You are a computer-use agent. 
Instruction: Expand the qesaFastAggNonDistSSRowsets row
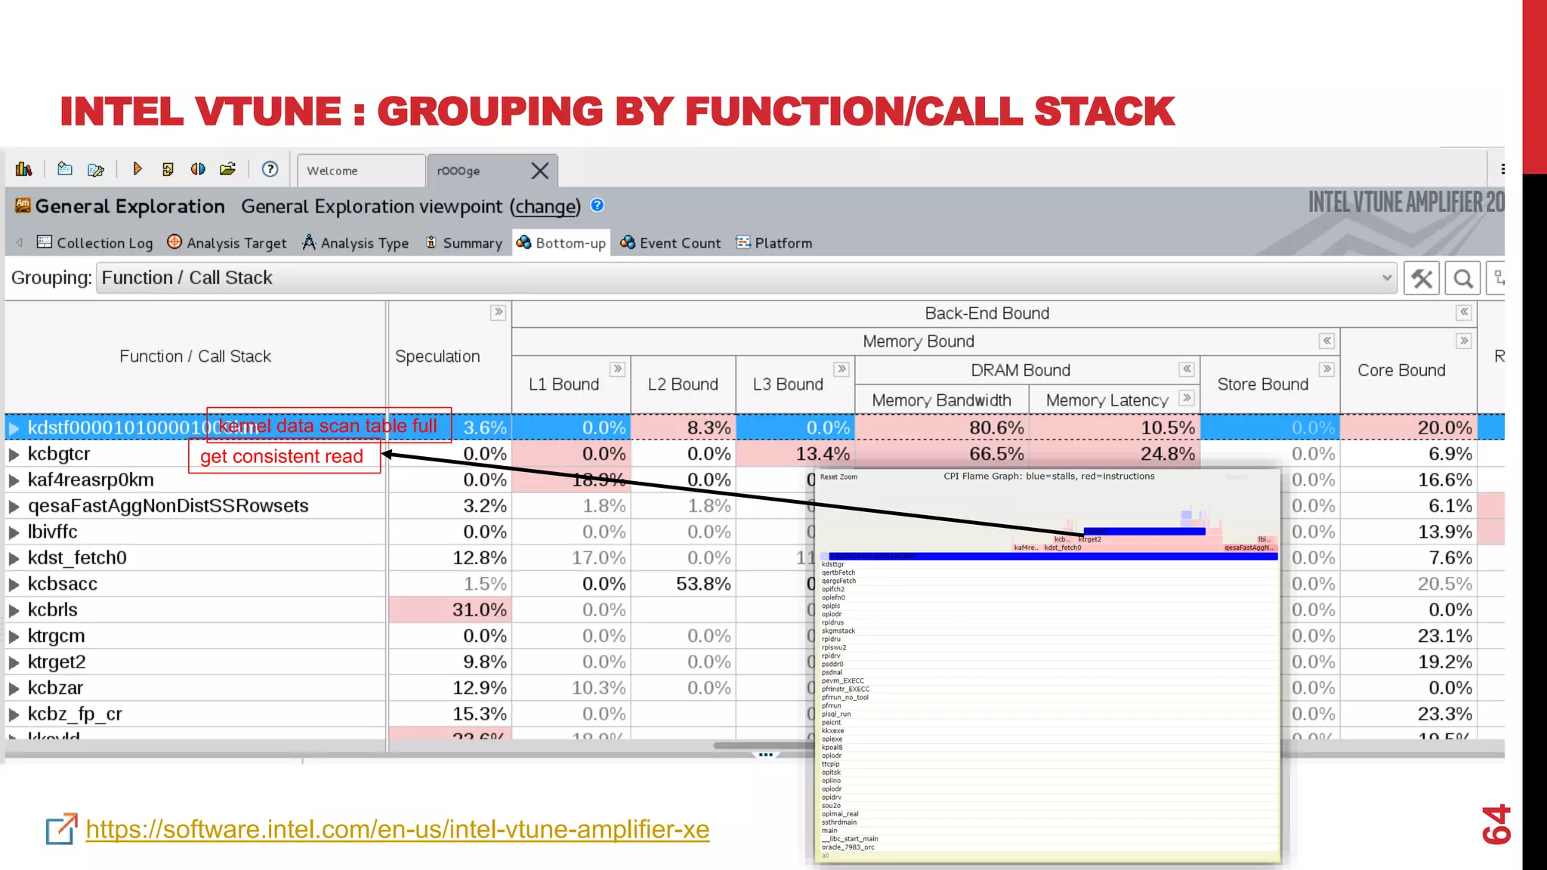(x=14, y=507)
